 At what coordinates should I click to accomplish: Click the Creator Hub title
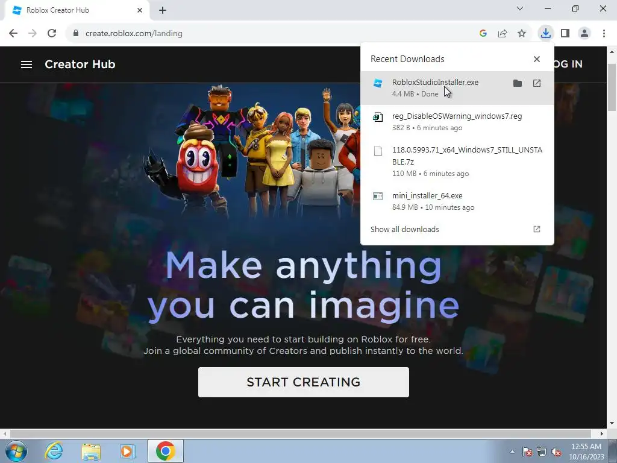click(80, 64)
